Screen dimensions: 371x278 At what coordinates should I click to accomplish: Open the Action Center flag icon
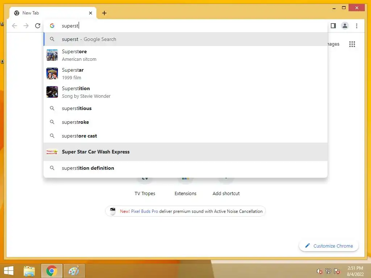[337, 271]
